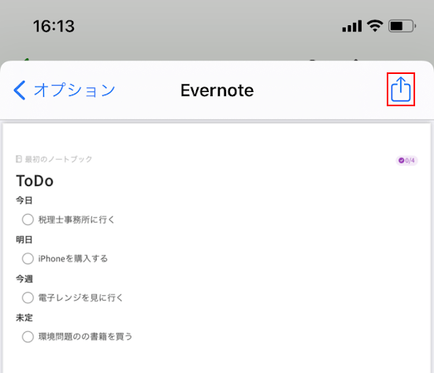Select the 今日 heading
The width and height of the screenshot is (434, 373).
24,200
